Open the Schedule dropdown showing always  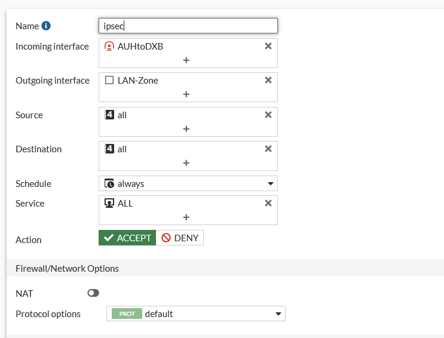pyautogui.click(x=188, y=183)
